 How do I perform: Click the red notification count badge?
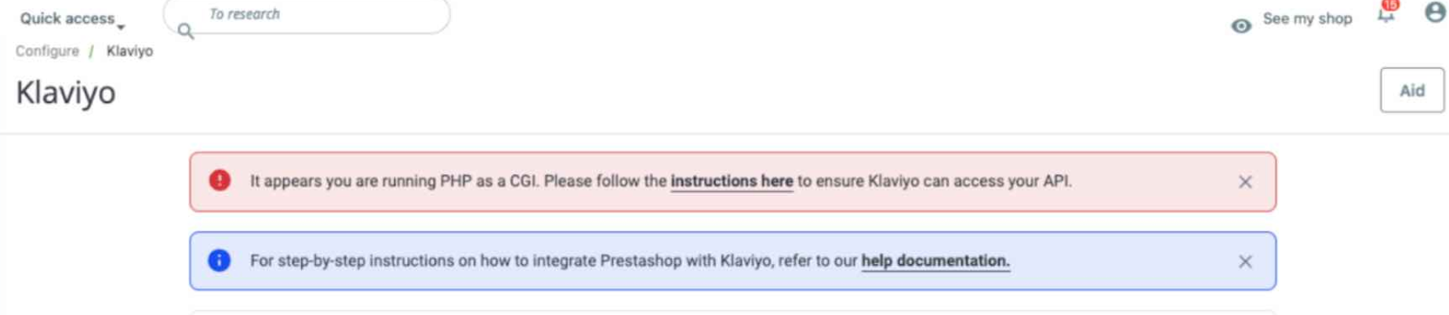[x=1392, y=5]
